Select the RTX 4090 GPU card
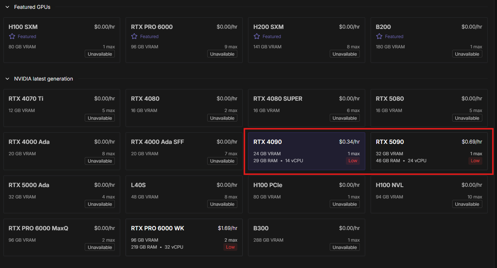This screenshot has width=497, height=268. tap(307, 151)
